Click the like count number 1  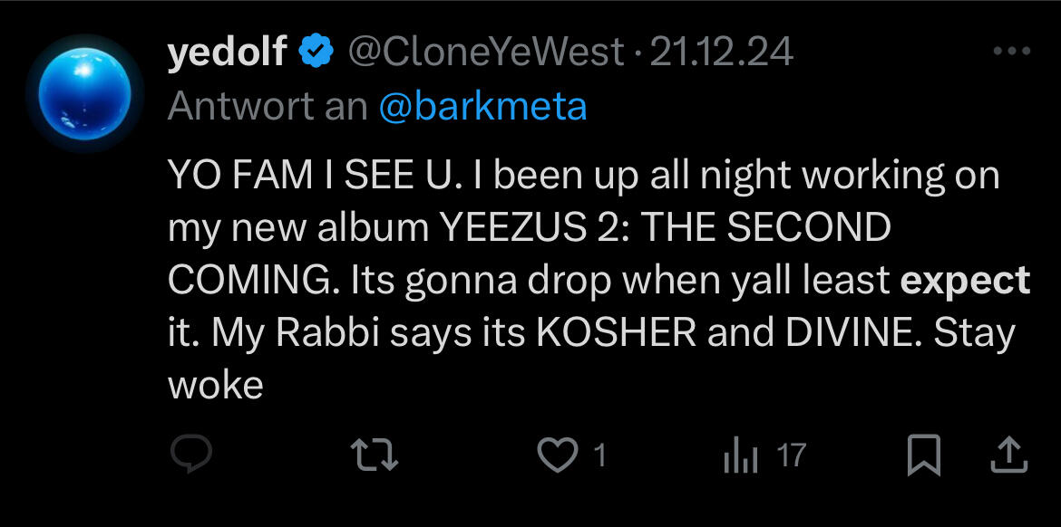[599, 455]
